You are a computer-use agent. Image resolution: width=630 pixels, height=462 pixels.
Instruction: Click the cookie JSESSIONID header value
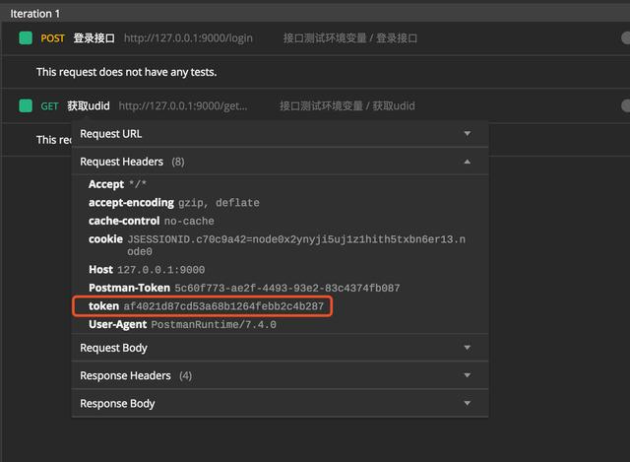point(296,245)
